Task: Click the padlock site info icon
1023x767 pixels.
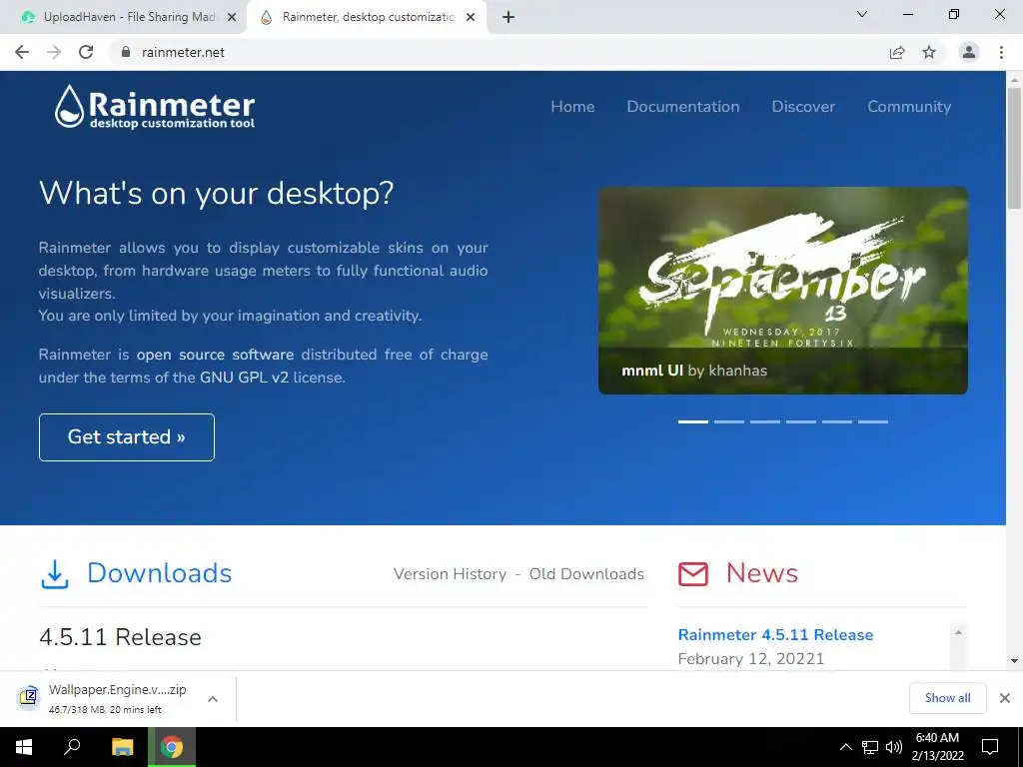Action: pos(126,52)
